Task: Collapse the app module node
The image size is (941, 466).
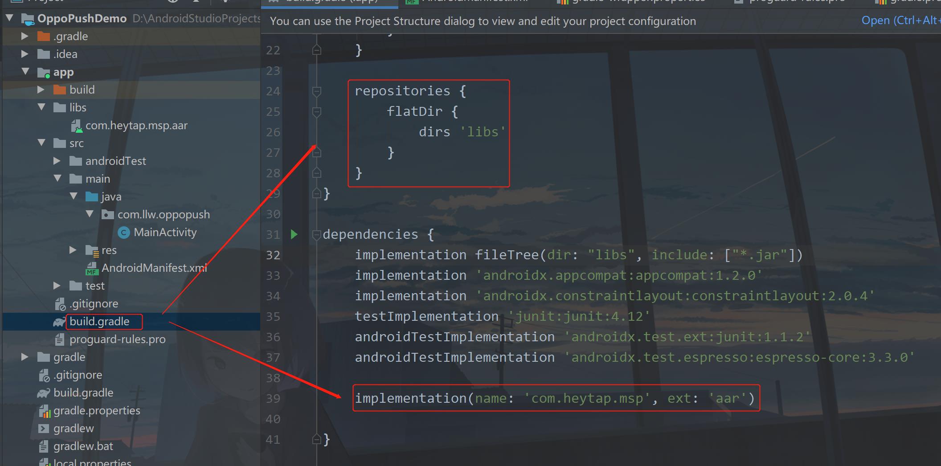Action: [x=25, y=71]
